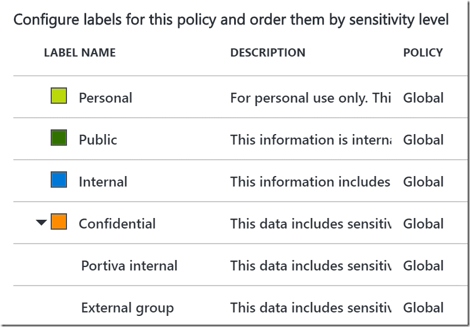Select the Confidential label name

coord(117,224)
